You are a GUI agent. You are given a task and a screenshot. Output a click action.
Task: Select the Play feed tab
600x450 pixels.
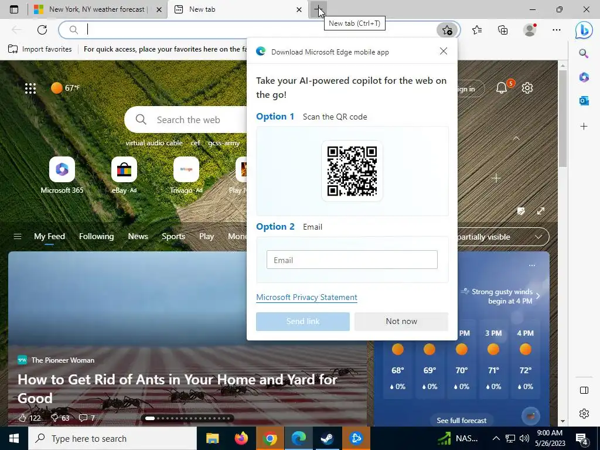[x=206, y=237]
